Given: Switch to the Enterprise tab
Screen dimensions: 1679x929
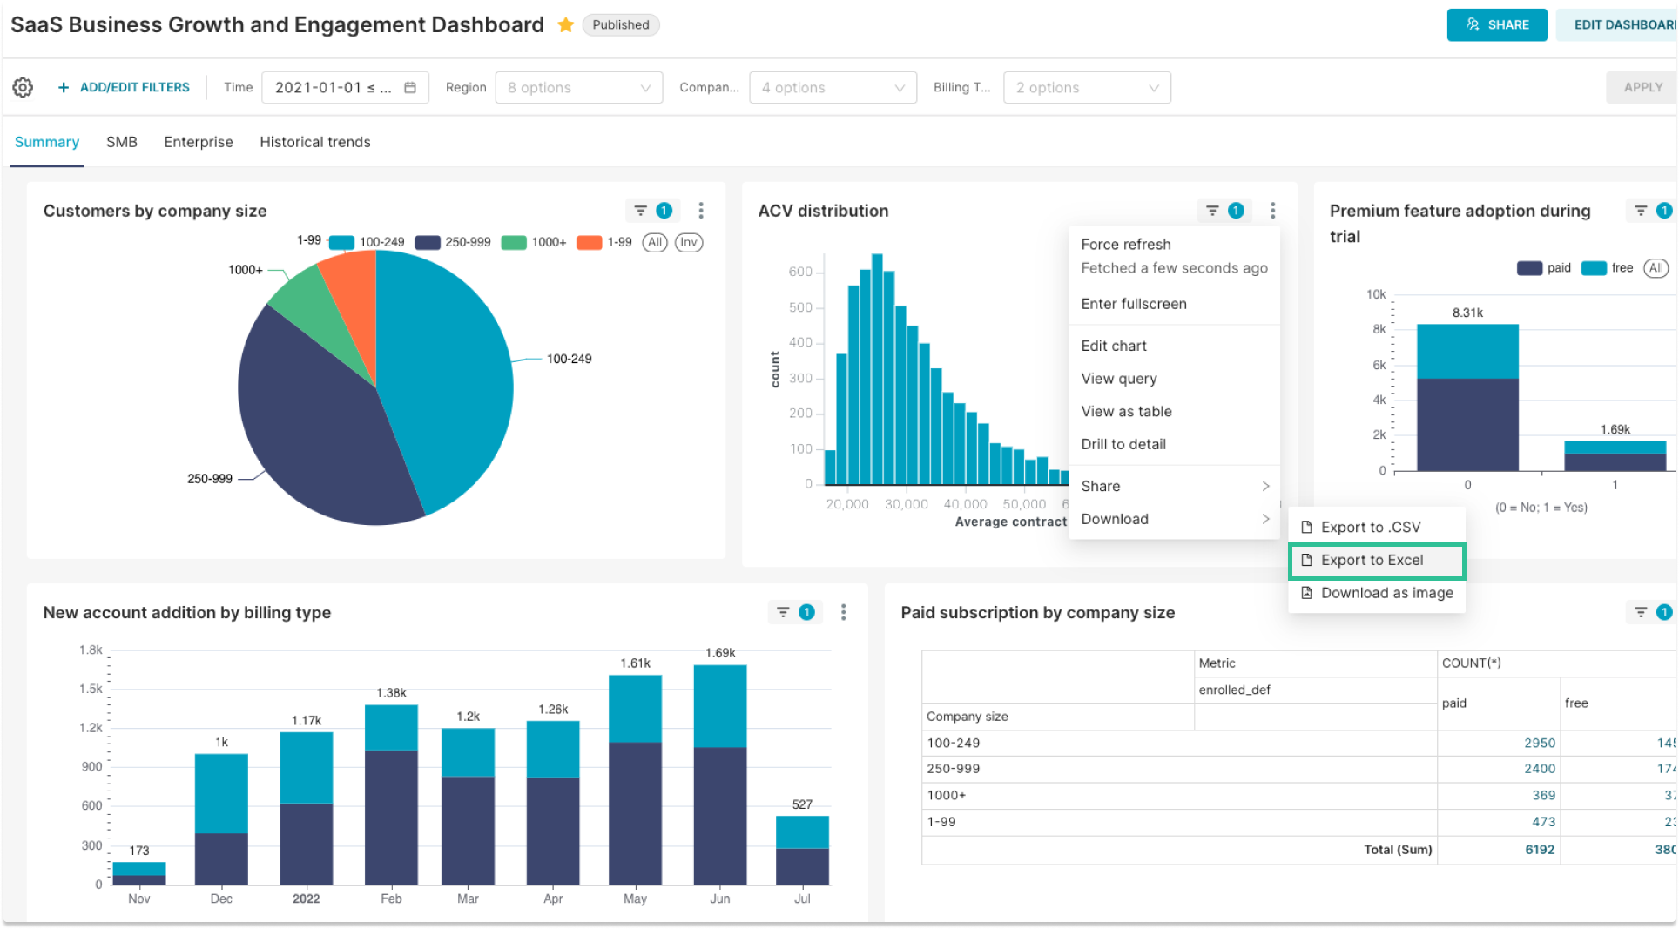Looking at the screenshot, I should point(198,142).
